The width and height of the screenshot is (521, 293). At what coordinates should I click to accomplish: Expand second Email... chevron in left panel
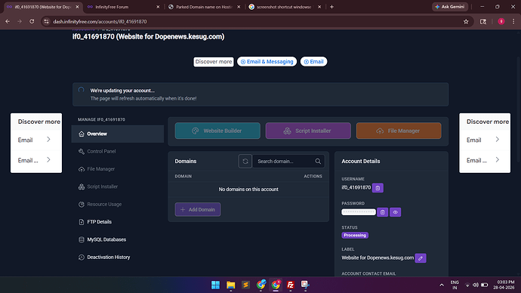(48, 160)
